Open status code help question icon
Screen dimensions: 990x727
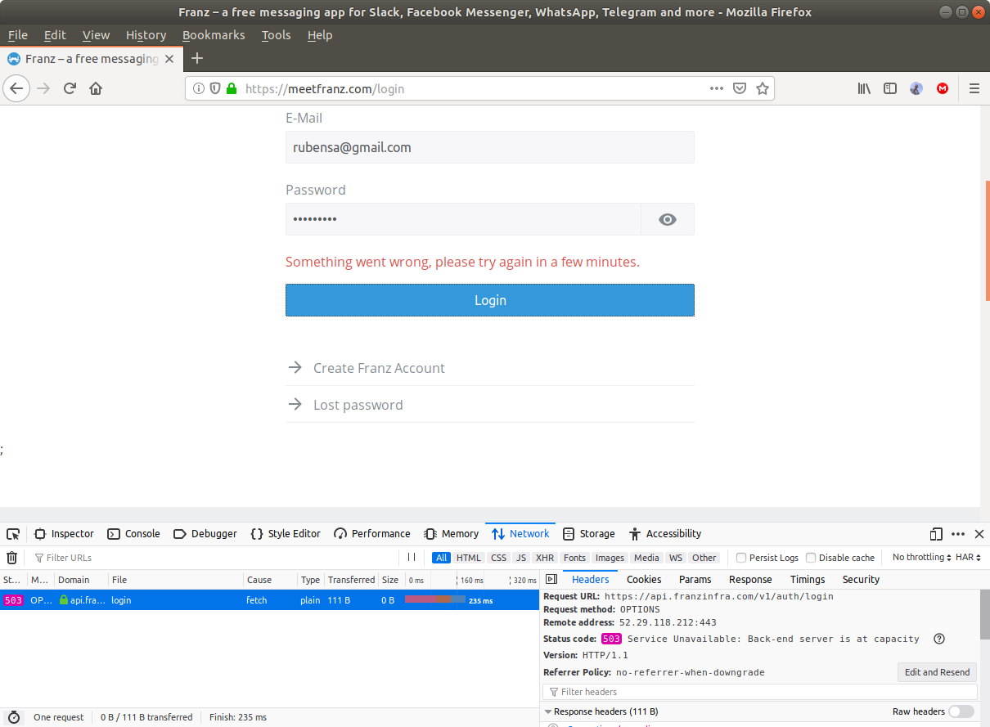tap(939, 639)
